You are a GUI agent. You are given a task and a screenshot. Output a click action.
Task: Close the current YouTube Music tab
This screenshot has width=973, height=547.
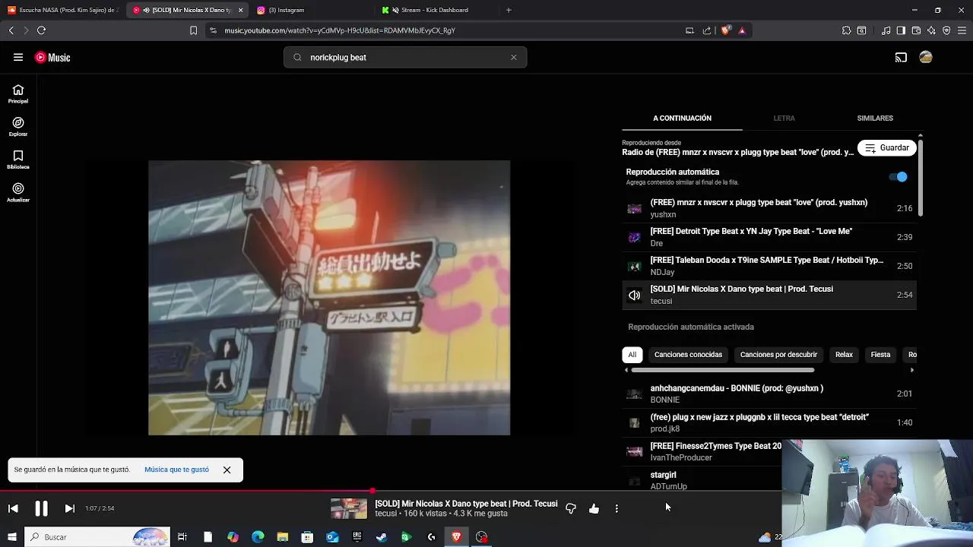[x=241, y=10]
